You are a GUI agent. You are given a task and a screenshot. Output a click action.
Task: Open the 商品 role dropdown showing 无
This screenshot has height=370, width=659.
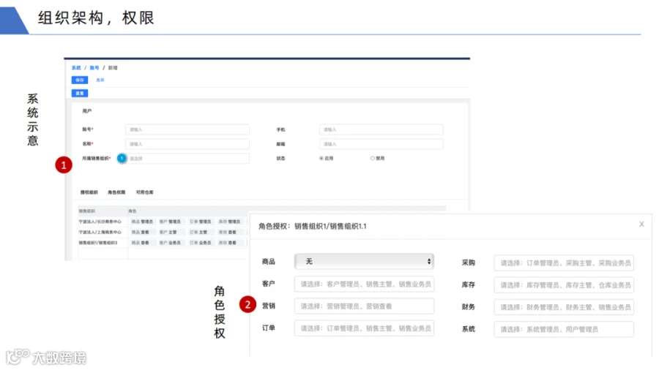coord(364,261)
